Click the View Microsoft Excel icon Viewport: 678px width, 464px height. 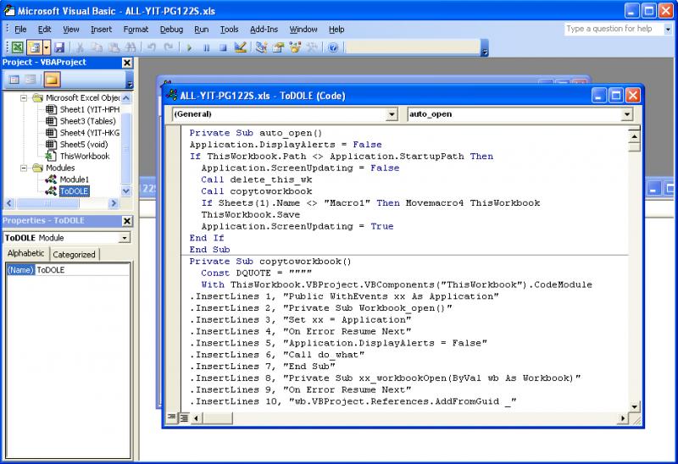click(x=17, y=47)
